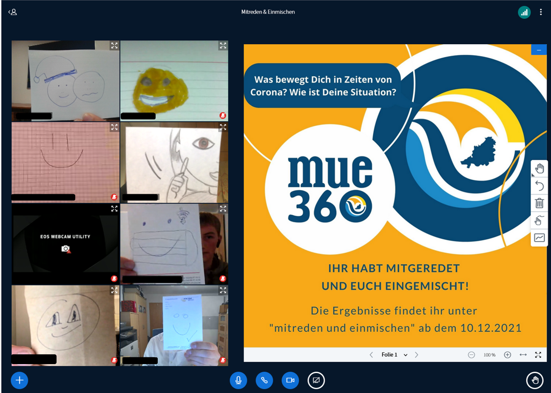Make presentation fullscreen
The image size is (551, 393).
coord(538,355)
